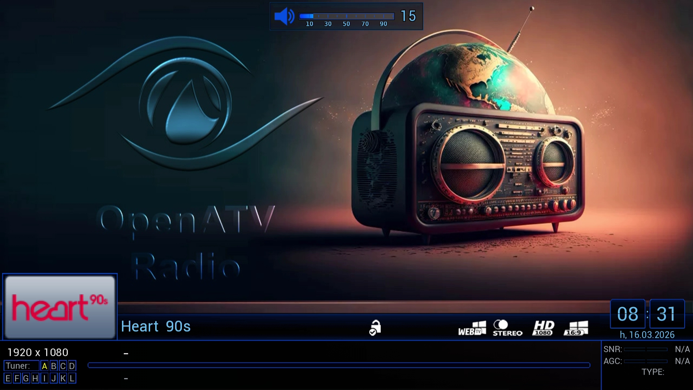Select tuner L box

(72, 378)
